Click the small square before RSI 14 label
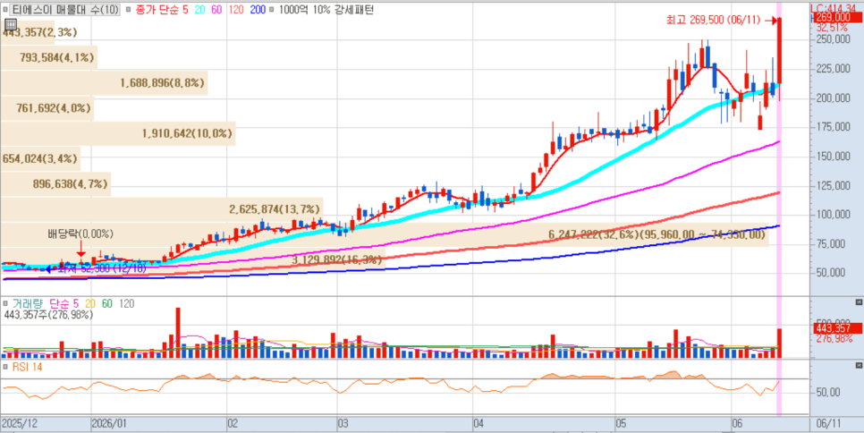The width and height of the screenshot is (864, 433). pyautogui.click(x=5, y=367)
